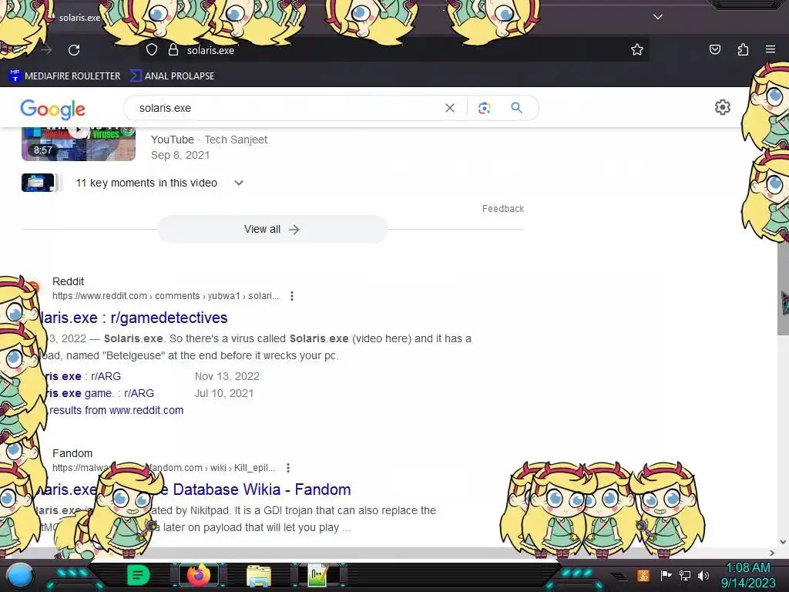
Task: Click the View all videos button
Action: tap(272, 229)
